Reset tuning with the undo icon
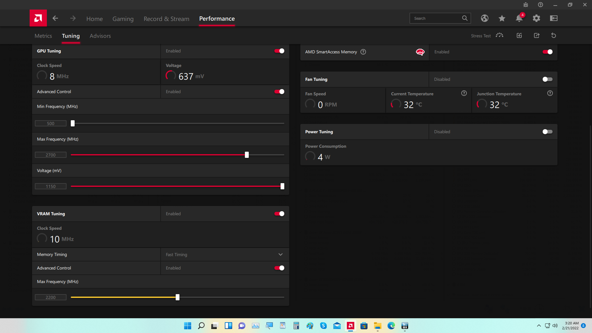592x333 pixels. click(x=554, y=35)
